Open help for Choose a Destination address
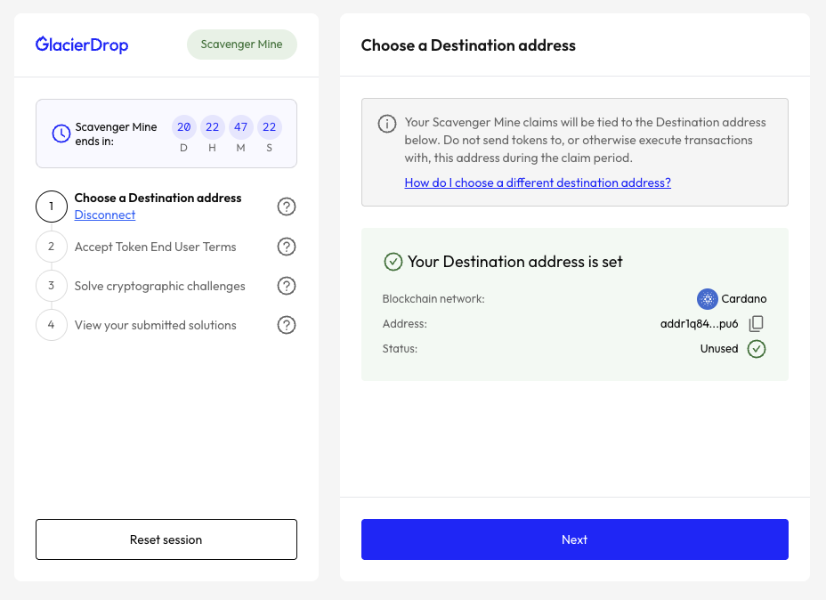The width and height of the screenshot is (826, 600). 287,207
